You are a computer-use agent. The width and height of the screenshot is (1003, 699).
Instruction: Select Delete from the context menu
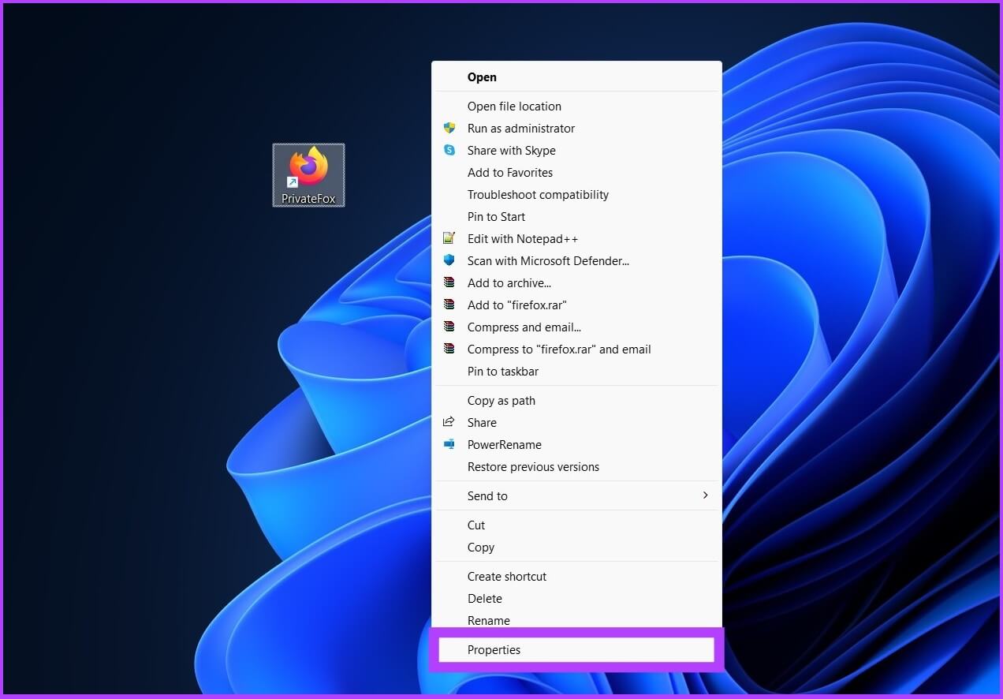tap(576, 598)
